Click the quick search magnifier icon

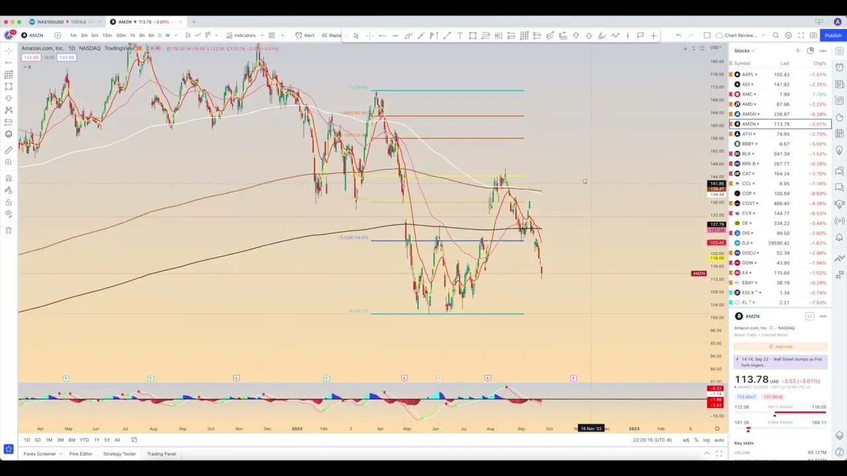(776, 35)
